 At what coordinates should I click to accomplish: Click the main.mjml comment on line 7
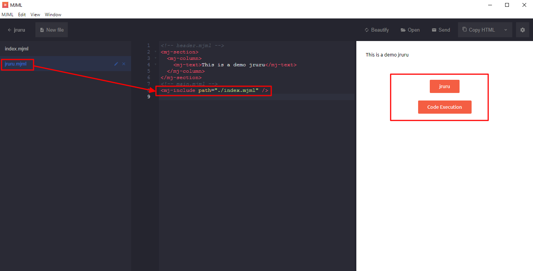pyautogui.click(x=189, y=84)
